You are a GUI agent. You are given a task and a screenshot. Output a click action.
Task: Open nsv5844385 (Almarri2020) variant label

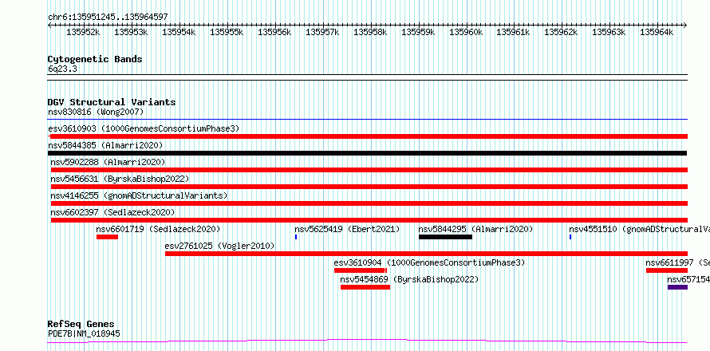tap(105, 145)
